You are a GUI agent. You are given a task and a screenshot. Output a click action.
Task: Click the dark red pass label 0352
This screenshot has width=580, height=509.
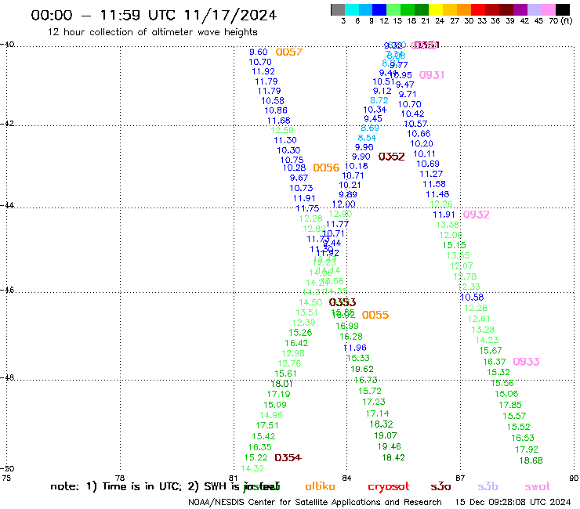pos(392,157)
